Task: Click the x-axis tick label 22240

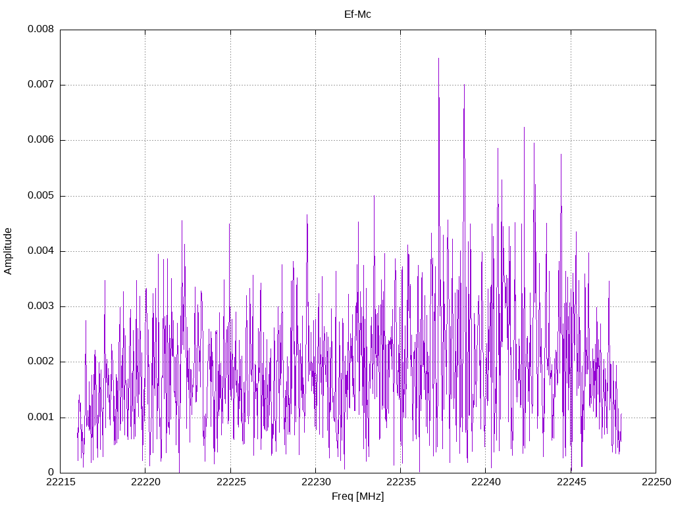Action: (486, 482)
